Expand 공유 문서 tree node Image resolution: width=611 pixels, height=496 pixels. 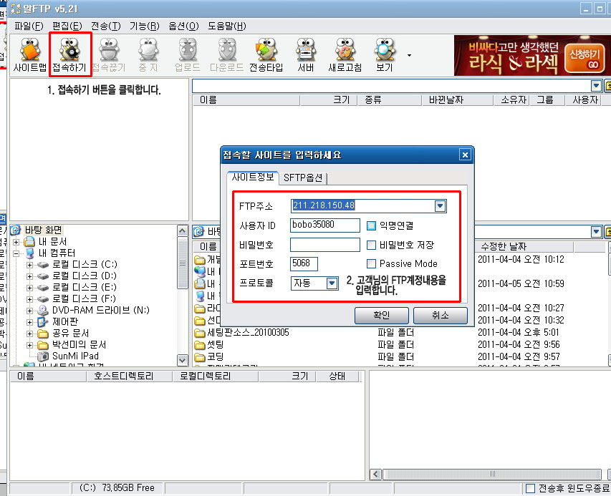tap(29, 334)
